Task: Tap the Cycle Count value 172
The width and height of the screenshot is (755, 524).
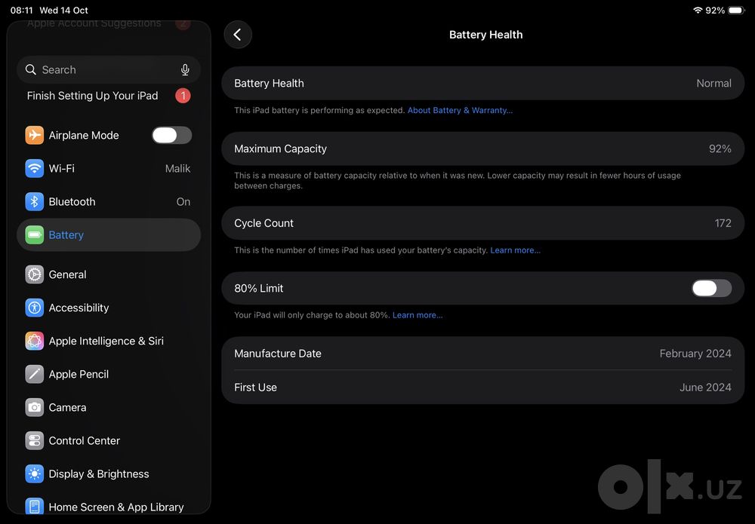Action: pyautogui.click(x=723, y=223)
